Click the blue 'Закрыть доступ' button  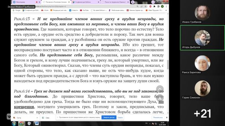click(109, 118)
